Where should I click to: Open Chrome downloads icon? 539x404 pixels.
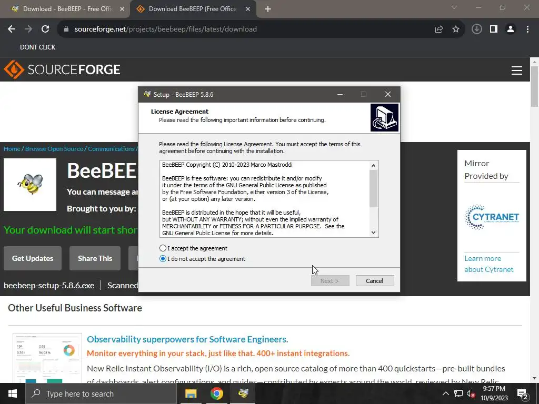click(476, 29)
